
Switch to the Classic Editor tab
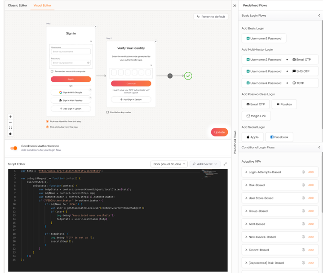[18, 5]
